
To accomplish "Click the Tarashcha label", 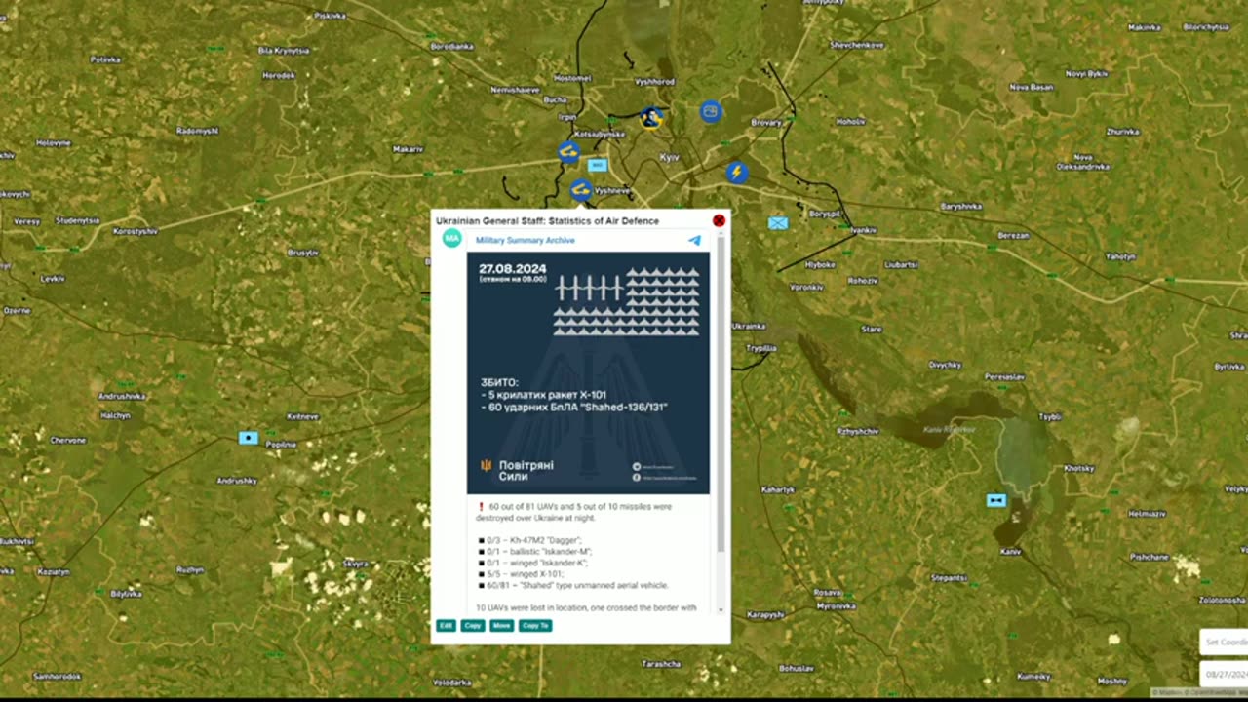I will (661, 664).
